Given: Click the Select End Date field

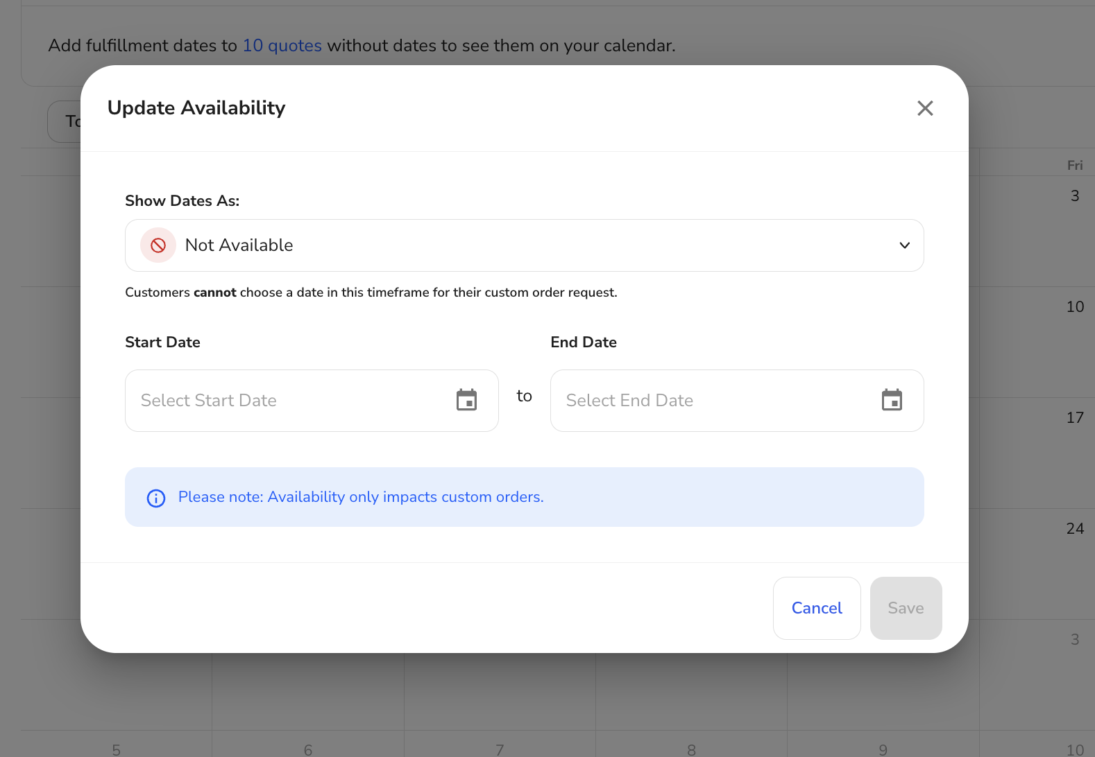Looking at the screenshot, I should point(737,401).
